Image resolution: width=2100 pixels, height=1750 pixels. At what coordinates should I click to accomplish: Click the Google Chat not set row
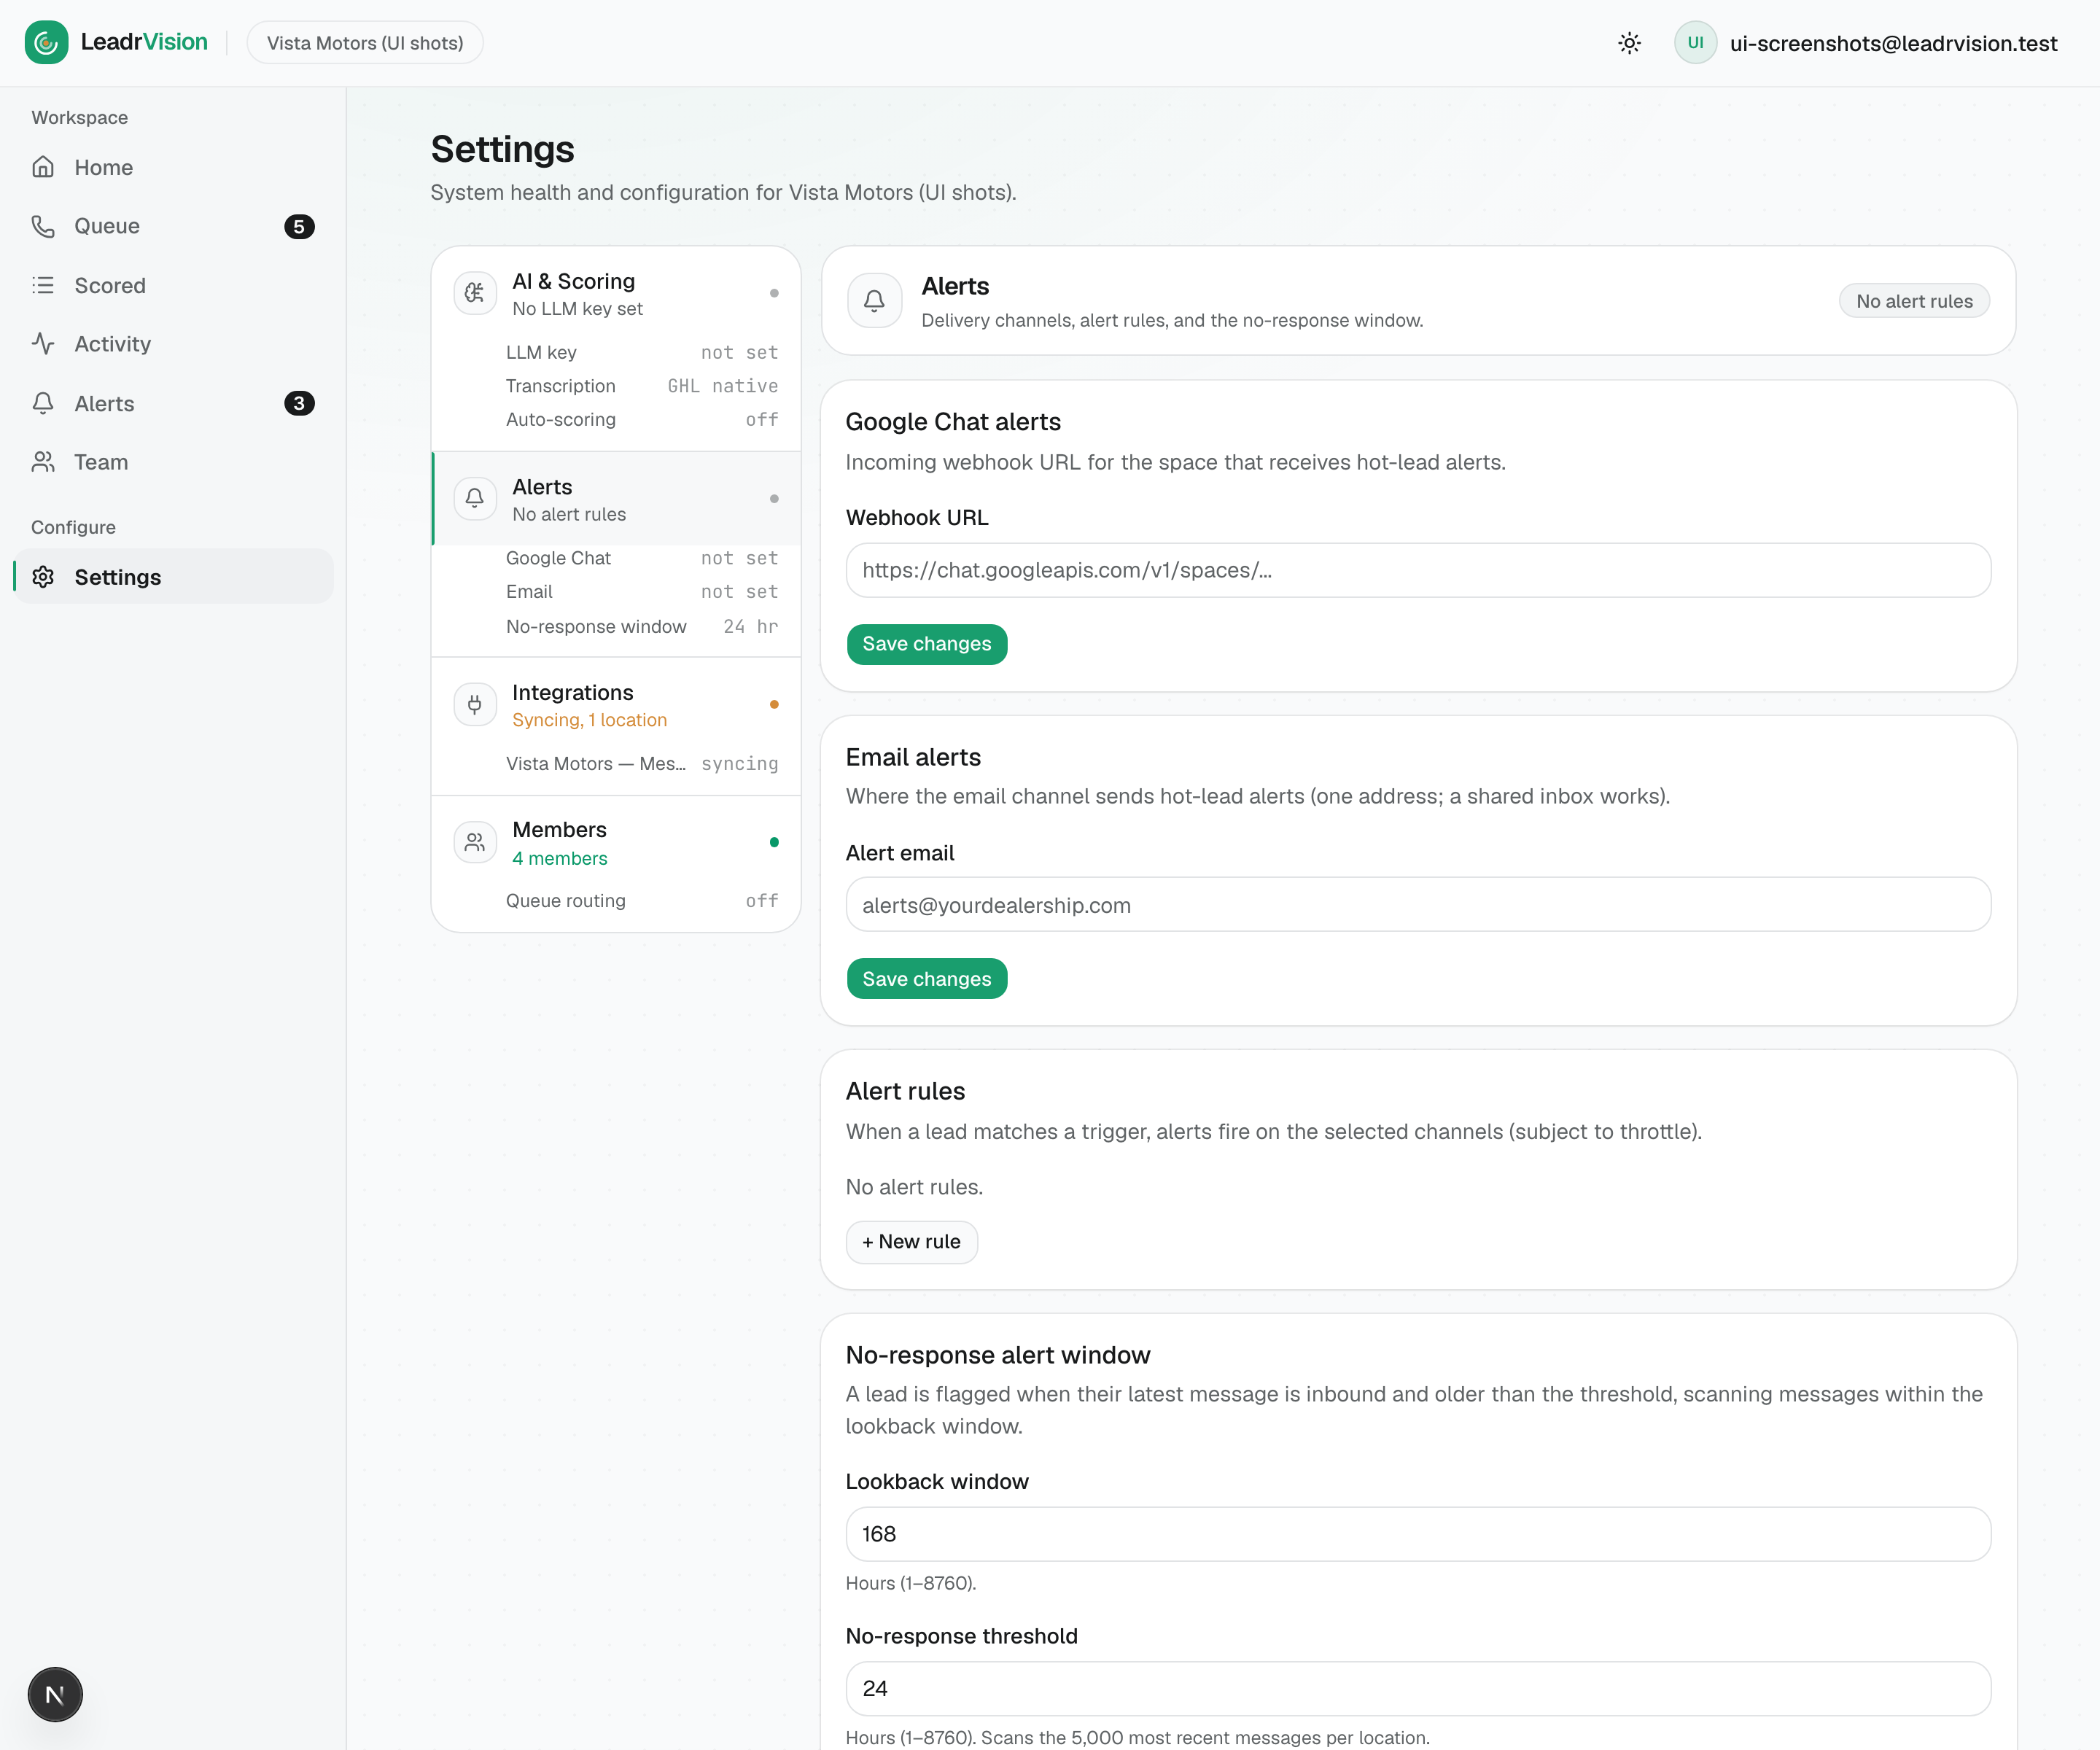641,558
